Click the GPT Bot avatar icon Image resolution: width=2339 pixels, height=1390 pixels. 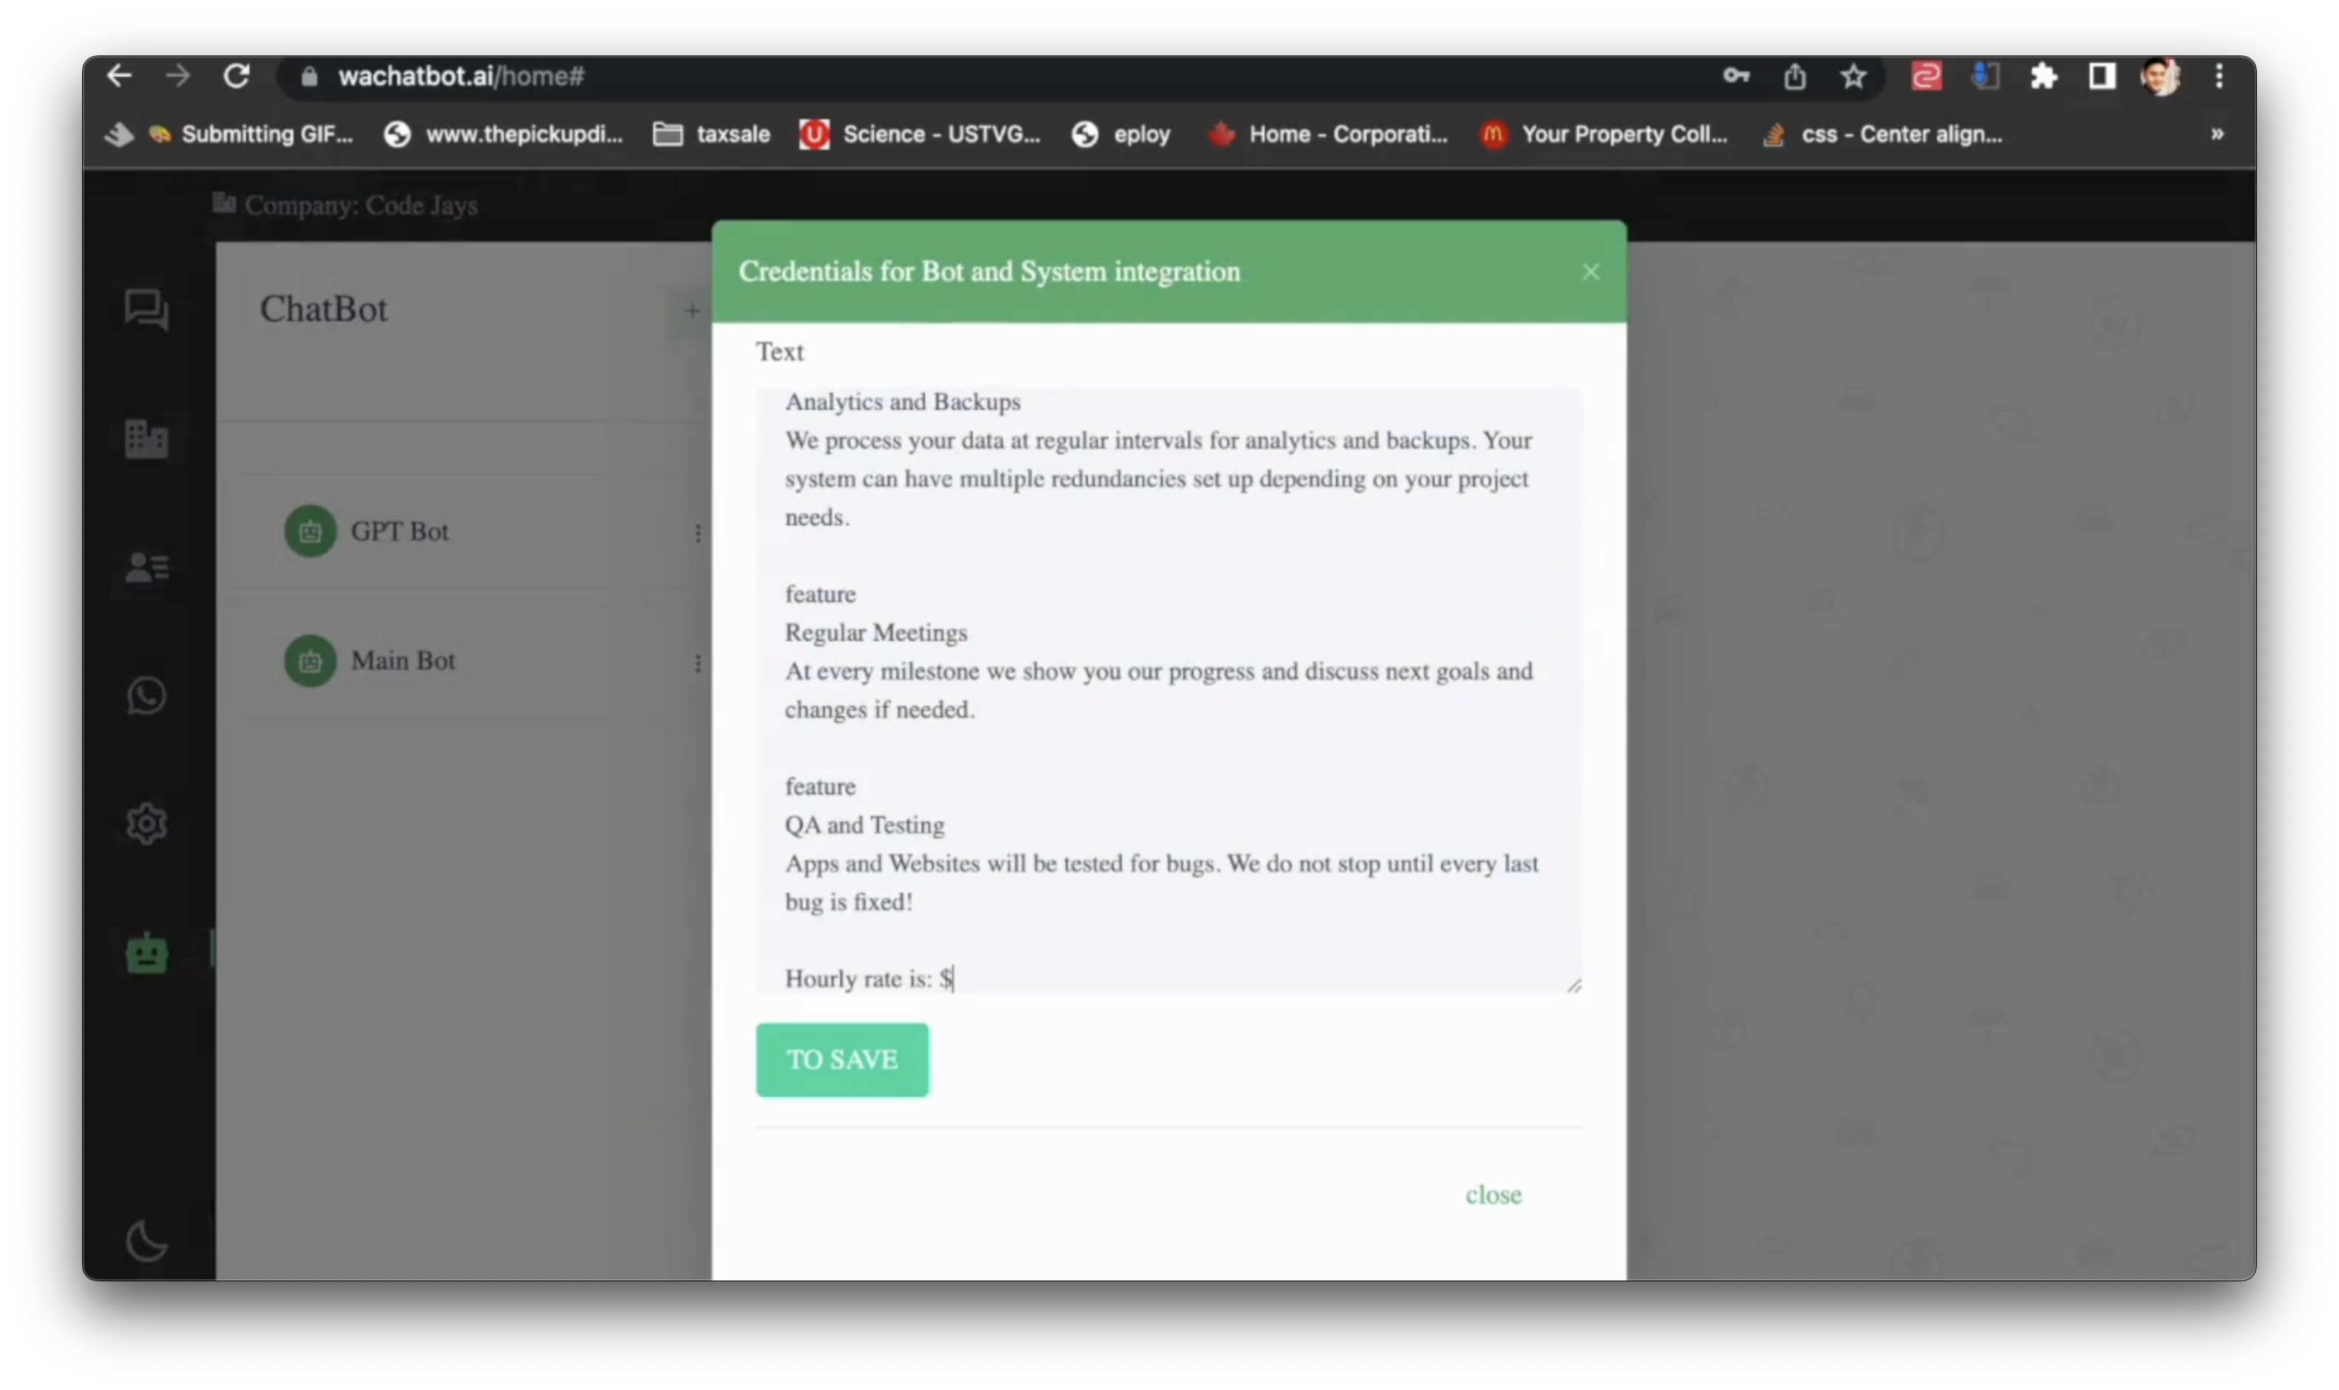[x=310, y=531]
